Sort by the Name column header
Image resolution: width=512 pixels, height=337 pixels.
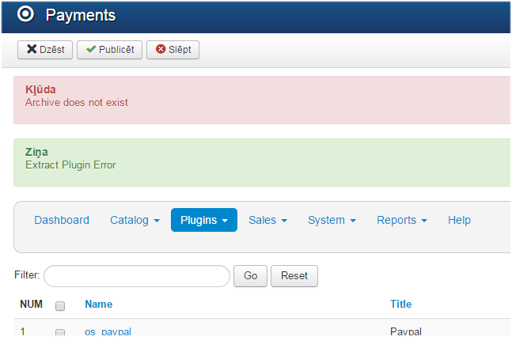[99, 304]
